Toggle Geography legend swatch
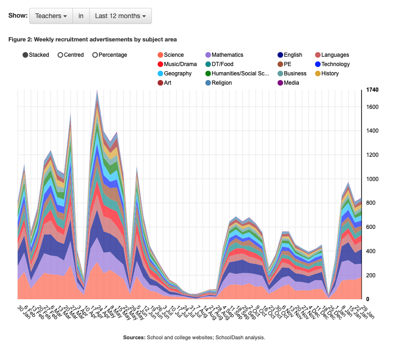Screen dimensions: 395x349 pyautogui.click(x=160, y=74)
